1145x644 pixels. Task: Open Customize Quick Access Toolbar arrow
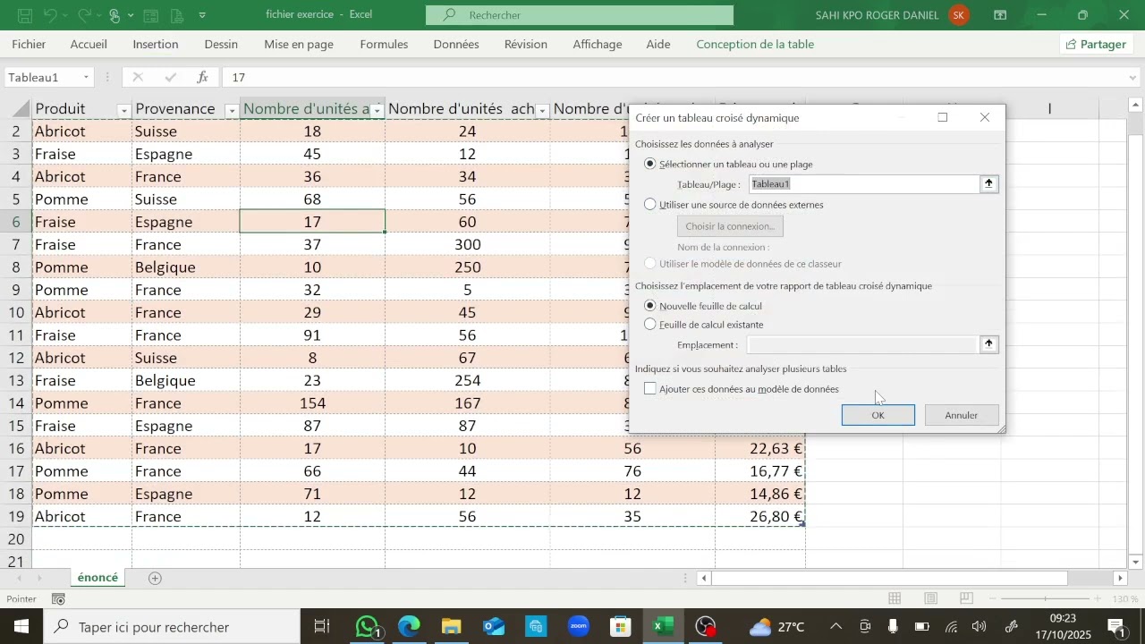point(202,15)
